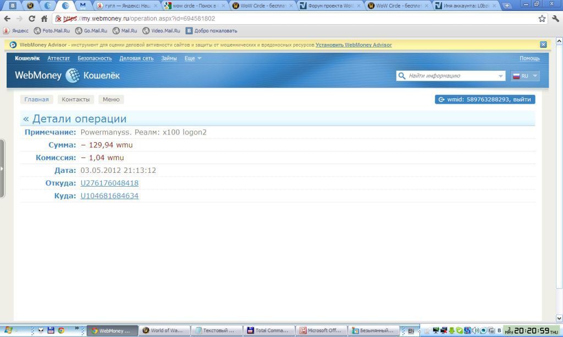563x337 pixels.
Task: Click the browser reload button
Action: click(32, 19)
